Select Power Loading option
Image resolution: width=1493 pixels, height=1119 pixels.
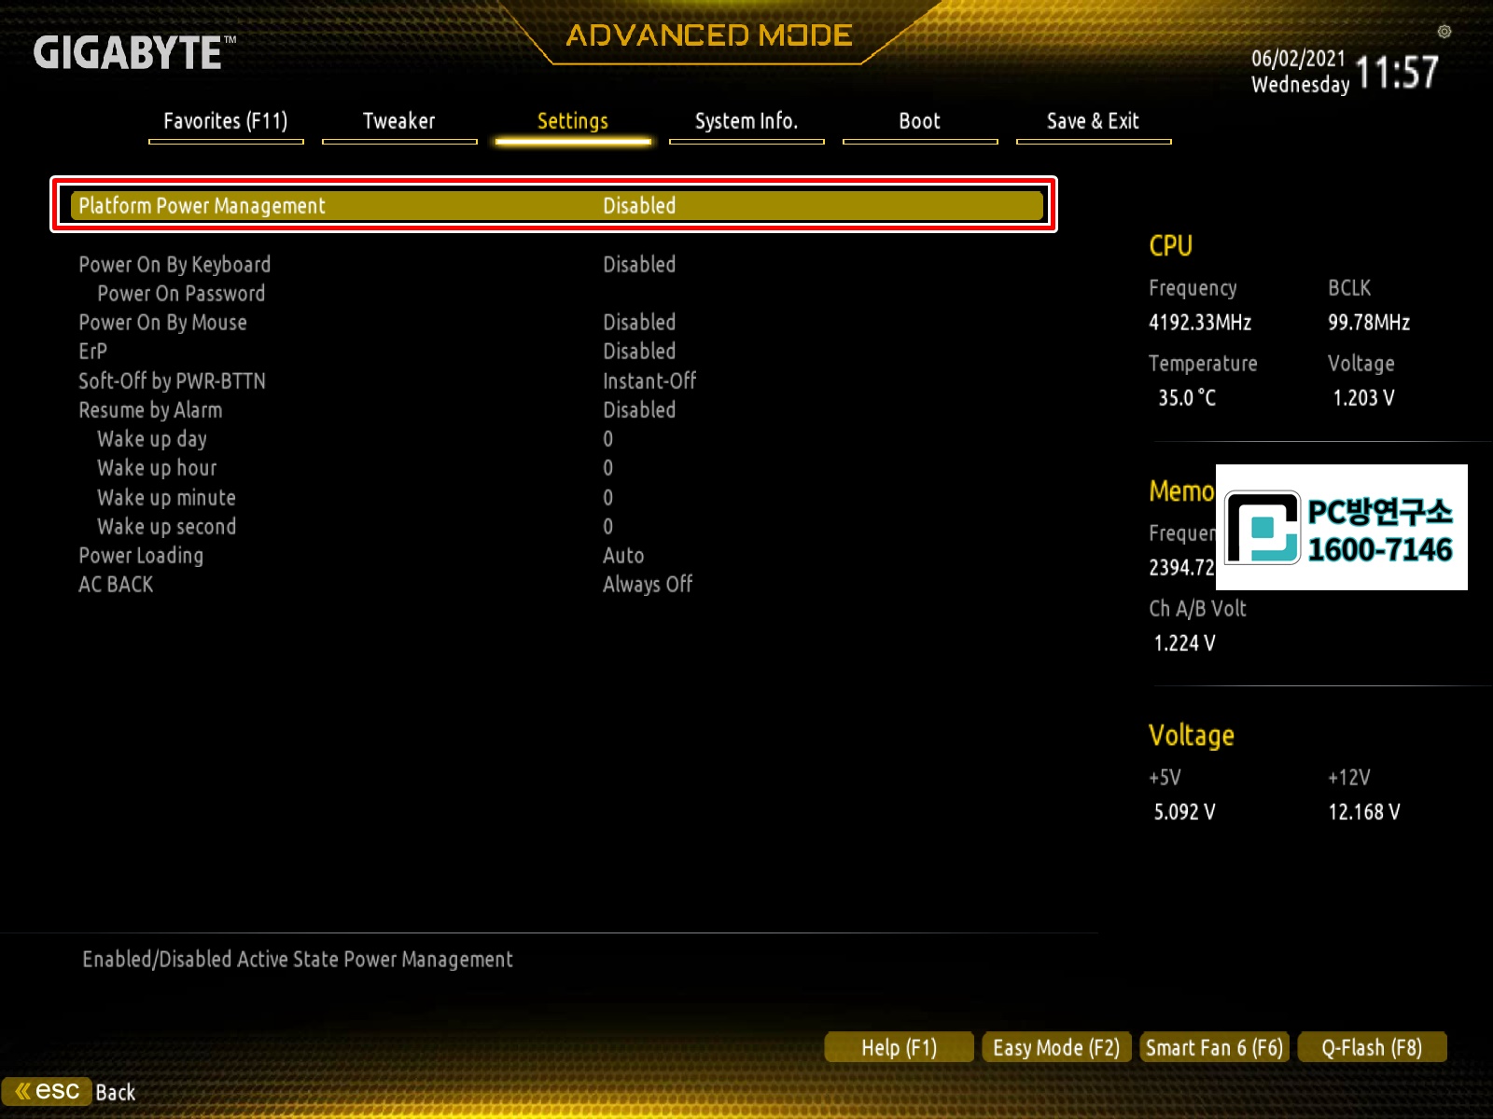(x=141, y=556)
